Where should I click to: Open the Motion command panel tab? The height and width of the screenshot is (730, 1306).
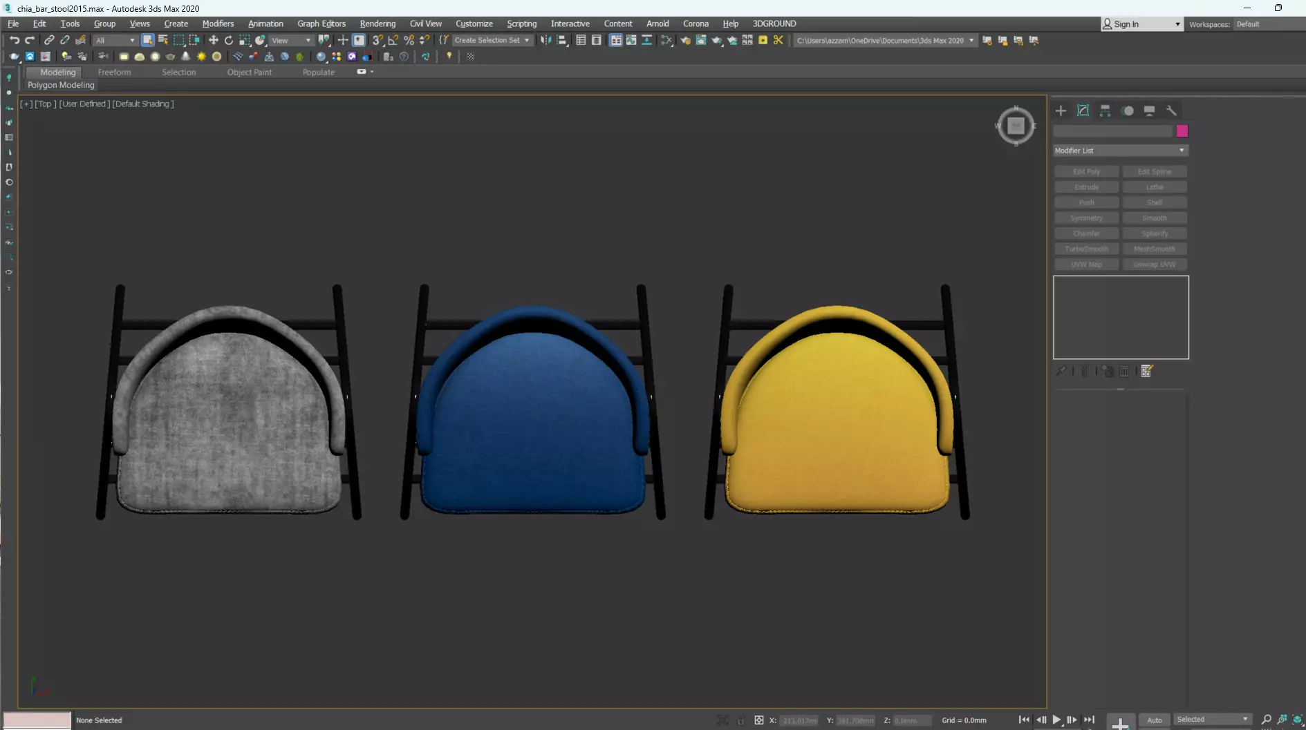(1128, 111)
